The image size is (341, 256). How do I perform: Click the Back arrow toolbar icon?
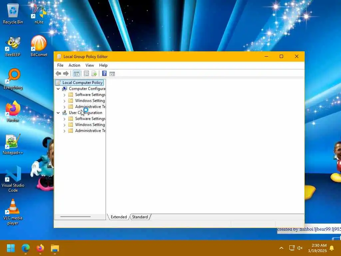58,74
